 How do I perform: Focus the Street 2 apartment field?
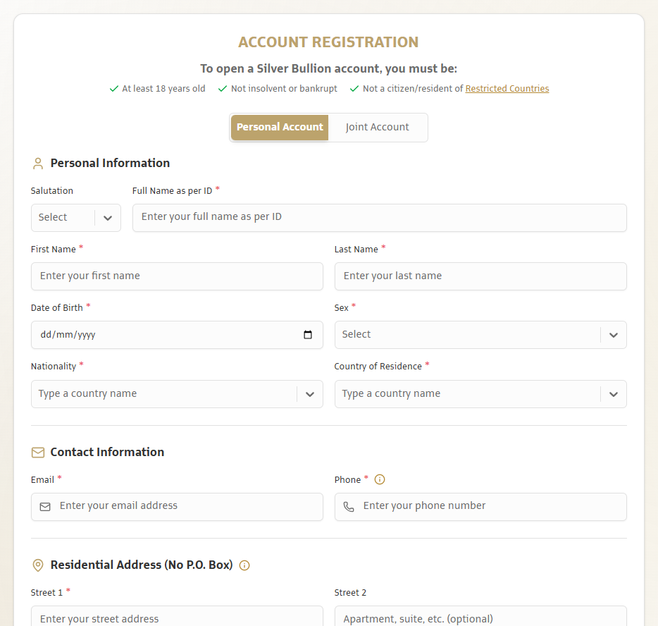480,616
